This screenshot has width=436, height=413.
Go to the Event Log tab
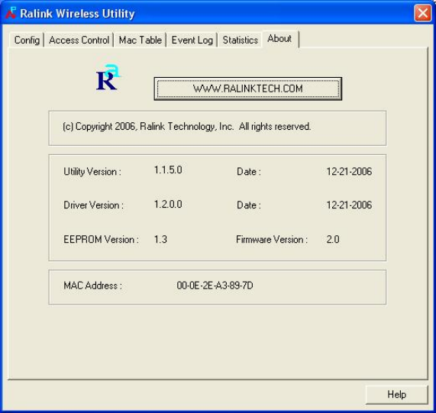[x=192, y=40]
